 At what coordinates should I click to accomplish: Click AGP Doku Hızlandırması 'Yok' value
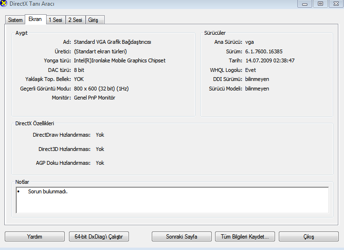point(100,163)
